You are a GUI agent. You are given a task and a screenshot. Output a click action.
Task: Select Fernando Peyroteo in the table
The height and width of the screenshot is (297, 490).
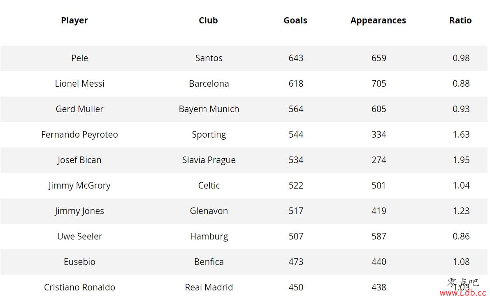(79, 134)
